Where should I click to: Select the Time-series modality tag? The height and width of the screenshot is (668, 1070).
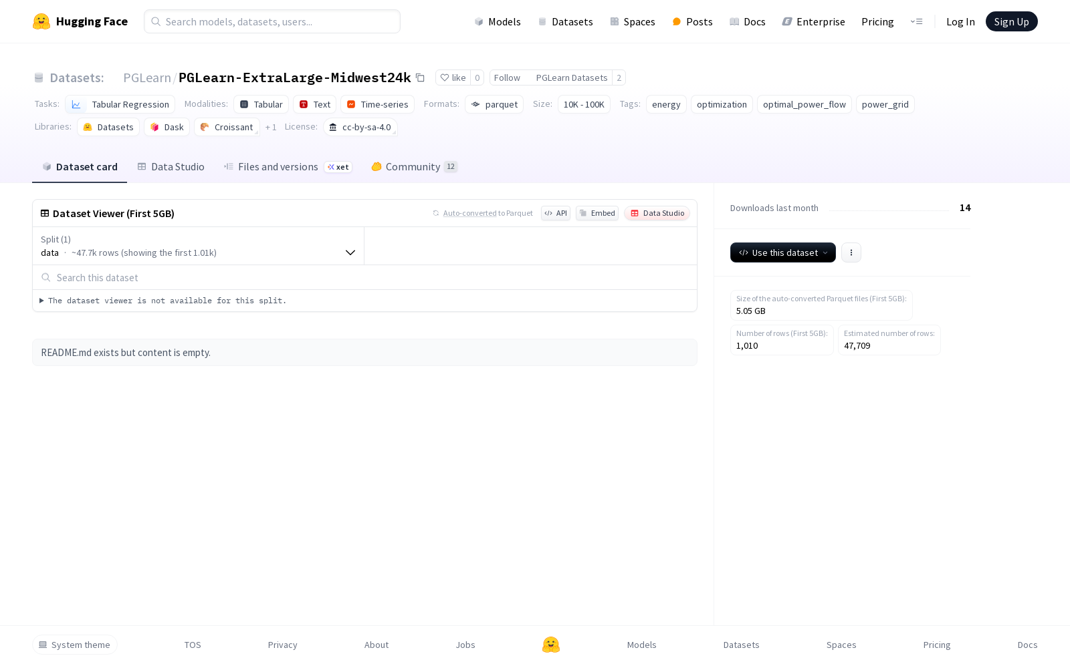377,104
